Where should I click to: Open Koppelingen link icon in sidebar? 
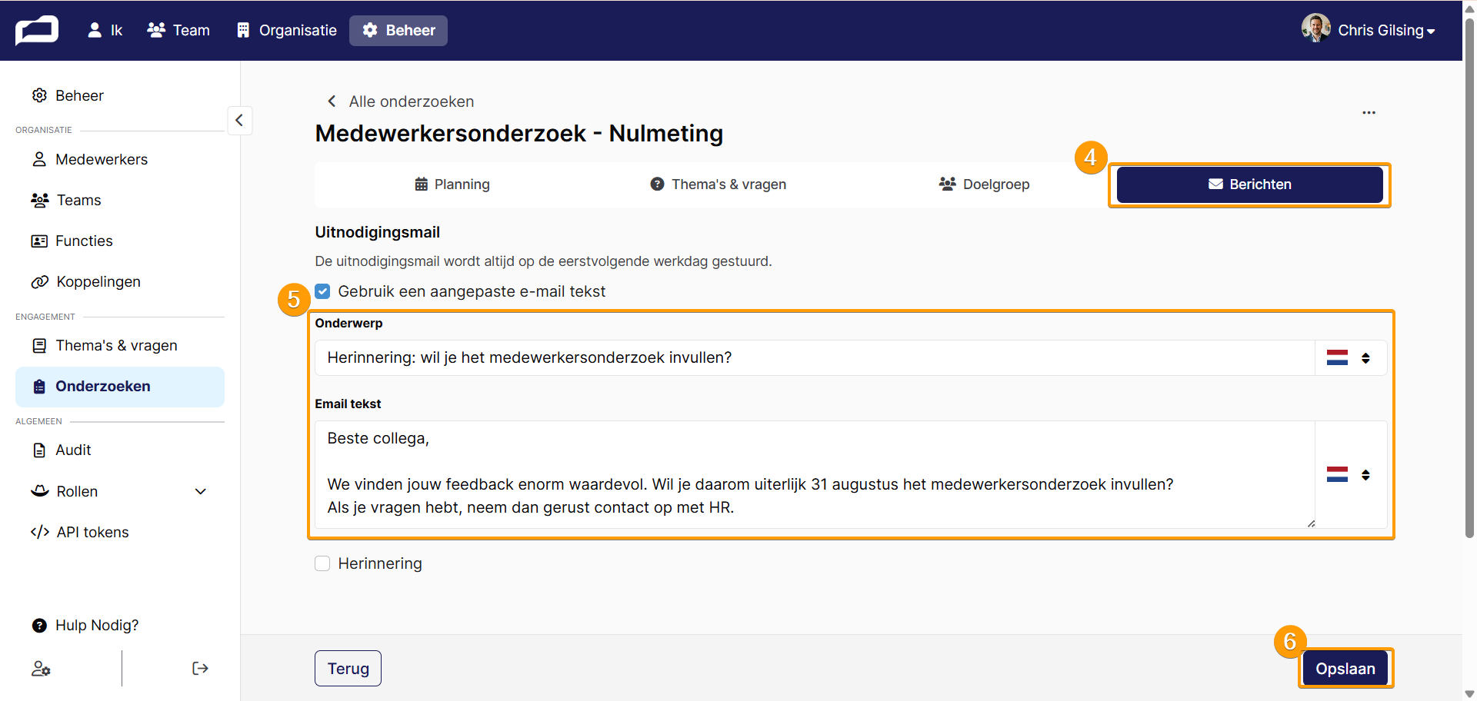pos(40,282)
